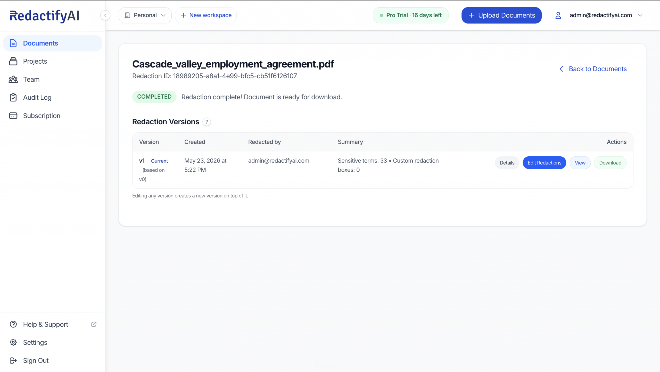Click the Actions column header
Screen dimensions: 660x372
pyautogui.click(x=617, y=142)
